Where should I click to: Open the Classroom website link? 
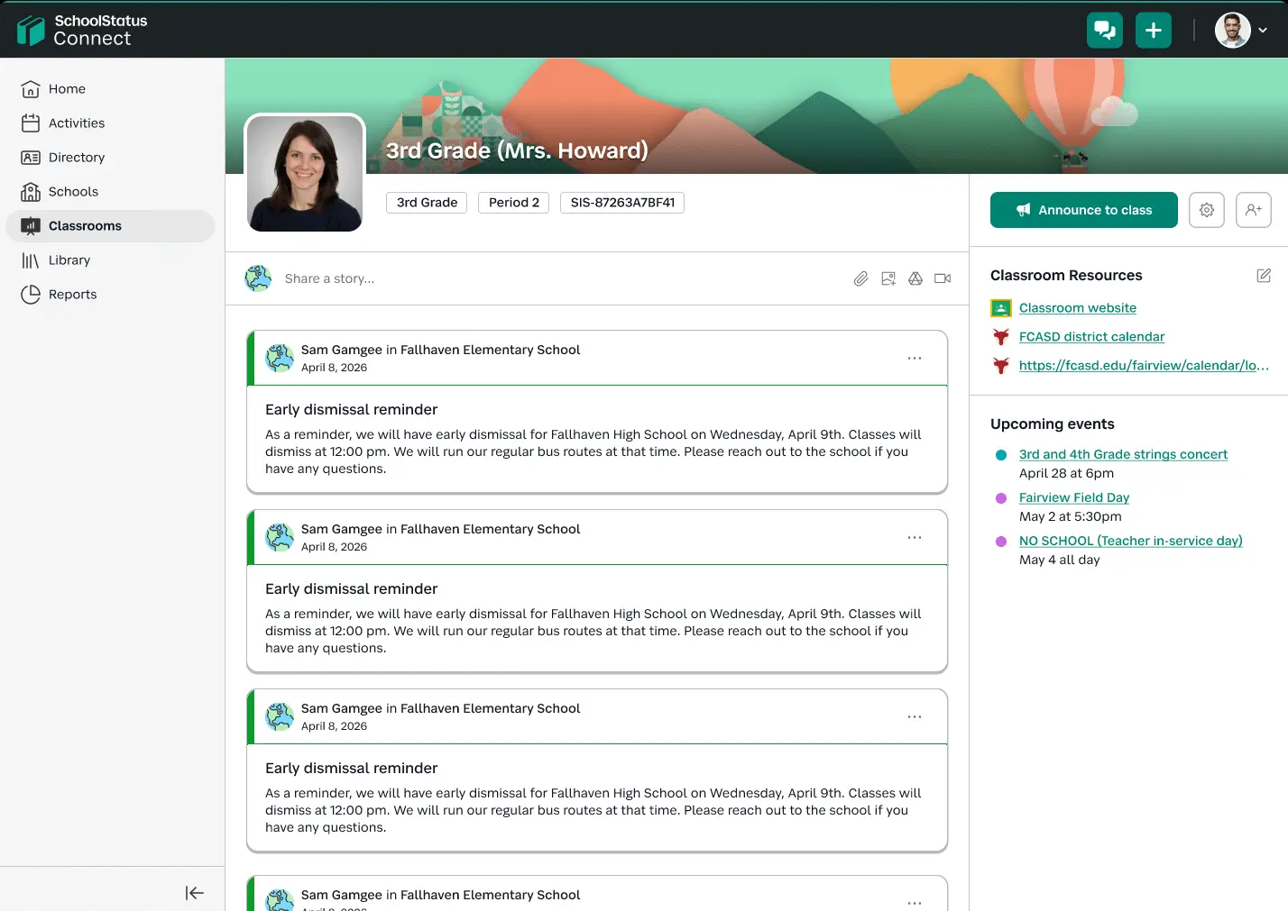pos(1078,308)
